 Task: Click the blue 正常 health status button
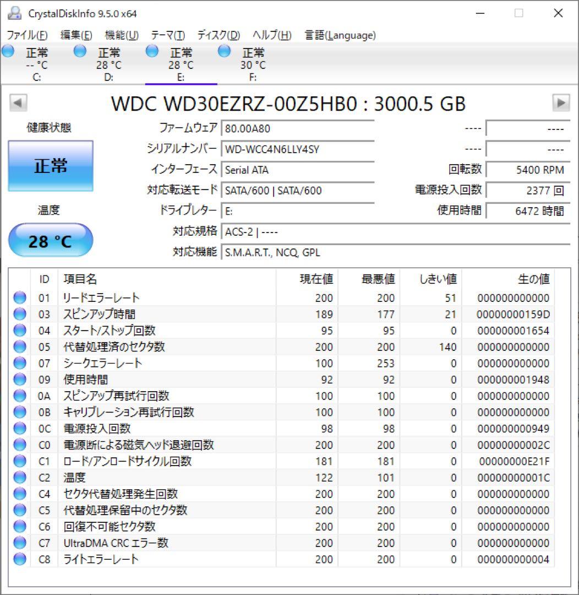coord(51,166)
